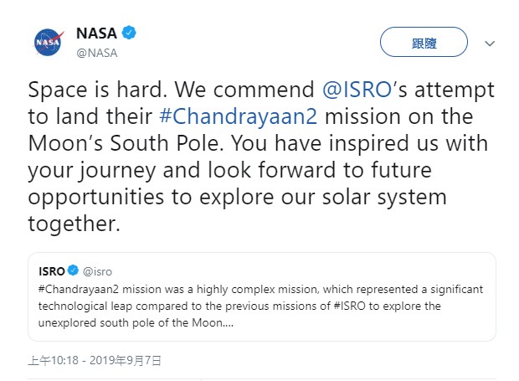The width and height of the screenshot is (519, 381).
Task: Open the tweet options chevron menu
Action: pyautogui.click(x=491, y=44)
